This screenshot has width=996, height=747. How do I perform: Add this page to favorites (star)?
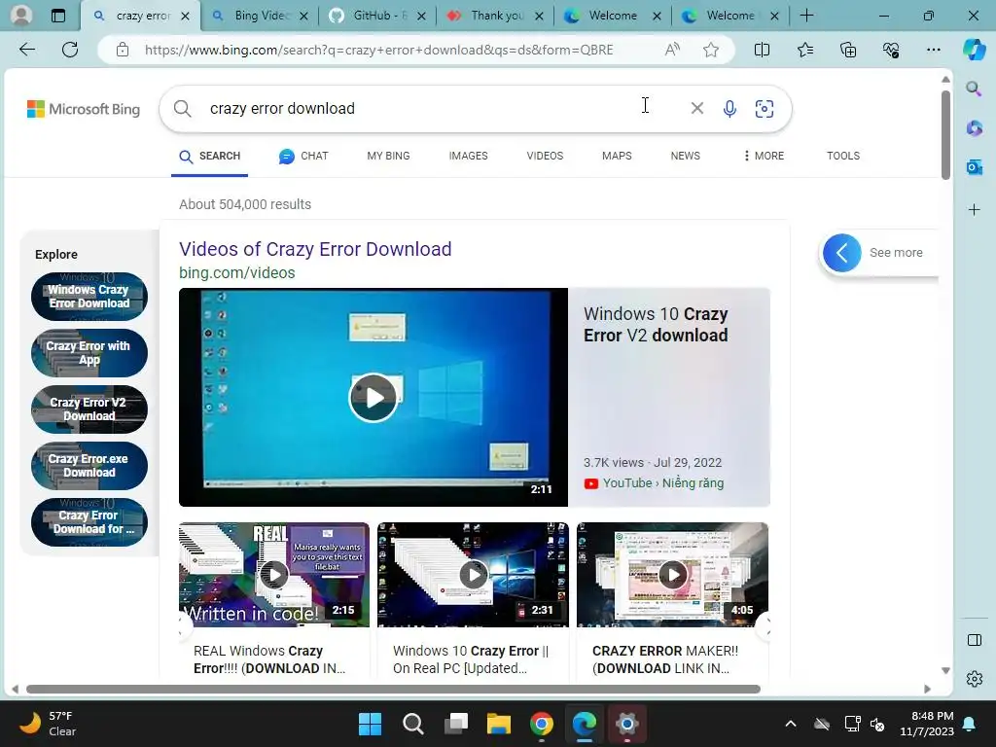click(711, 50)
